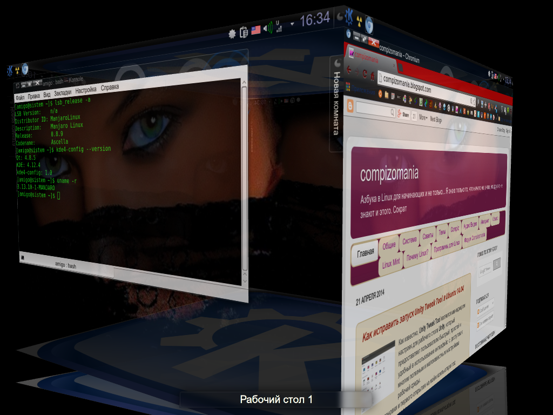Image resolution: width=553 pixels, height=415 pixels.
Task: Open Почему Linux? blog tab
Action: click(417, 255)
